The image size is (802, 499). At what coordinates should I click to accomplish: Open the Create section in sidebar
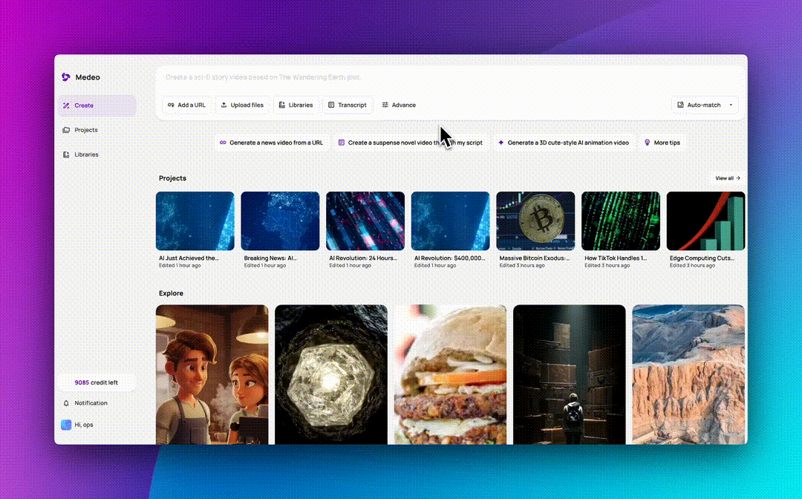pyautogui.click(x=97, y=105)
